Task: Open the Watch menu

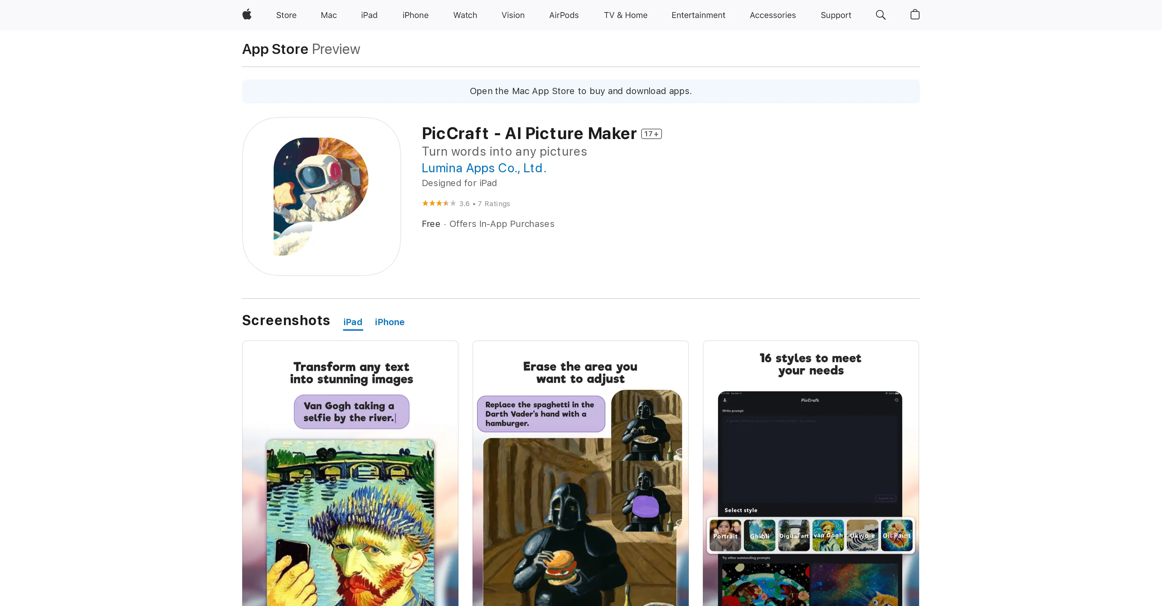Action: 465,15
